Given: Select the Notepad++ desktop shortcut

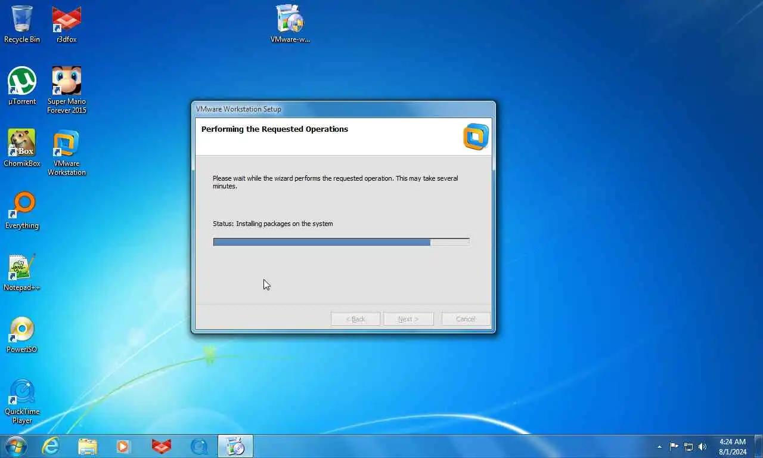Looking at the screenshot, I should tap(22, 272).
